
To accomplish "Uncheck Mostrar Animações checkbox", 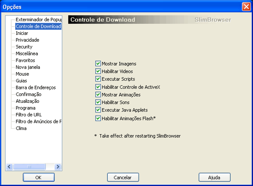I will click(98, 95).
